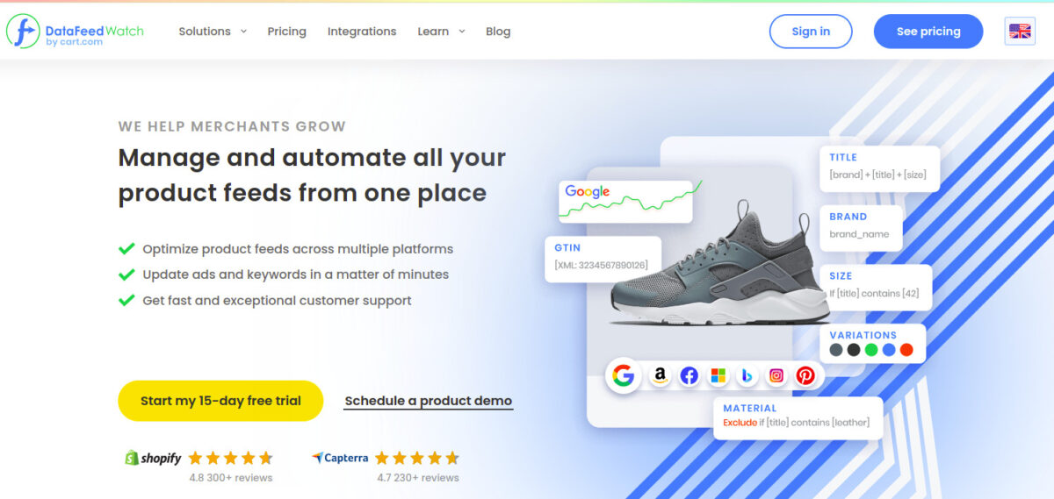The image size is (1054, 499).
Task: Expand the Solutions dropdown menu
Action: (x=213, y=31)
